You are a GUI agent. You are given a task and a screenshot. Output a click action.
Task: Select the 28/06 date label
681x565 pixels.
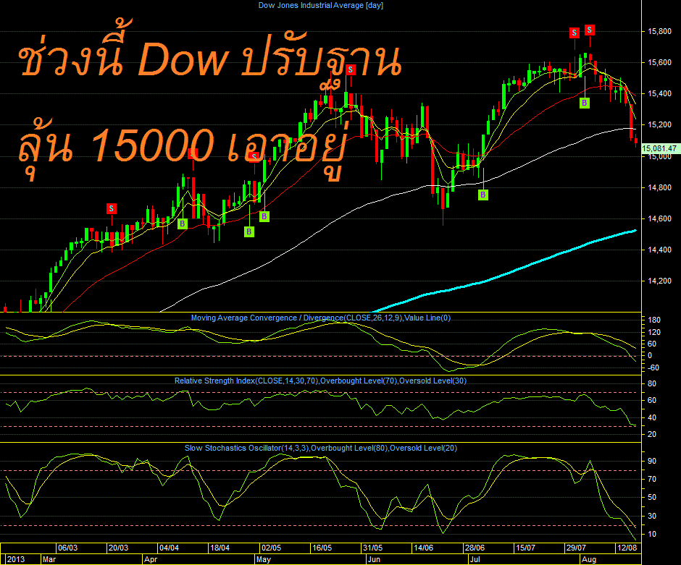[x=475, y=548]
